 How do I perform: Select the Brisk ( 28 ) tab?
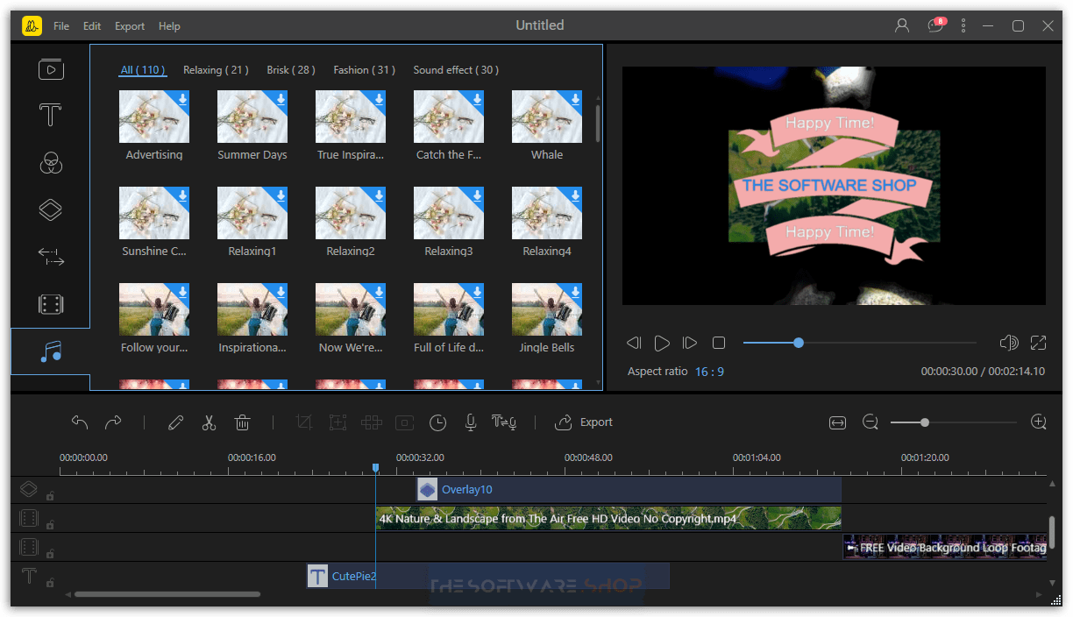click(x=291, y=70)
